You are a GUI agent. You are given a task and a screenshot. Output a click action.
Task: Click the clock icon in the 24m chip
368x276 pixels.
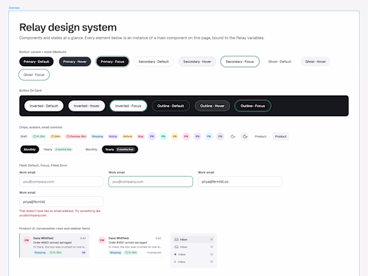53,136
